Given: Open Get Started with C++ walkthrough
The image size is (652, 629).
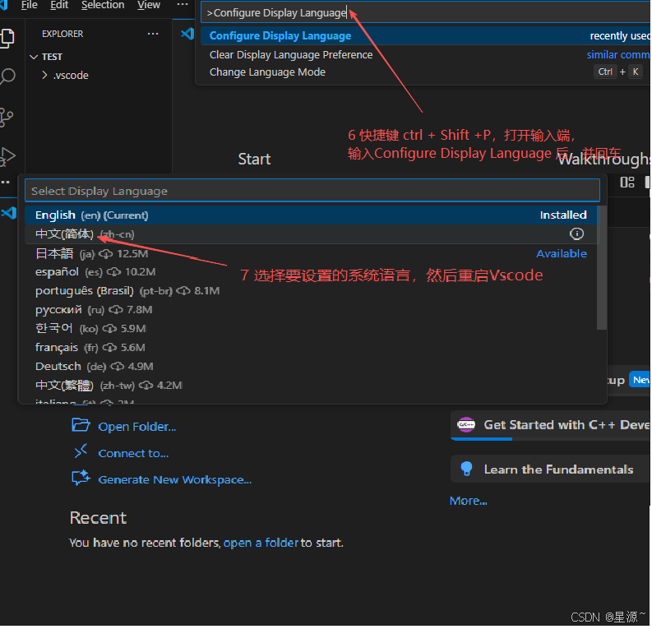Looking at the screenshot, I should (x=551, y=425).
